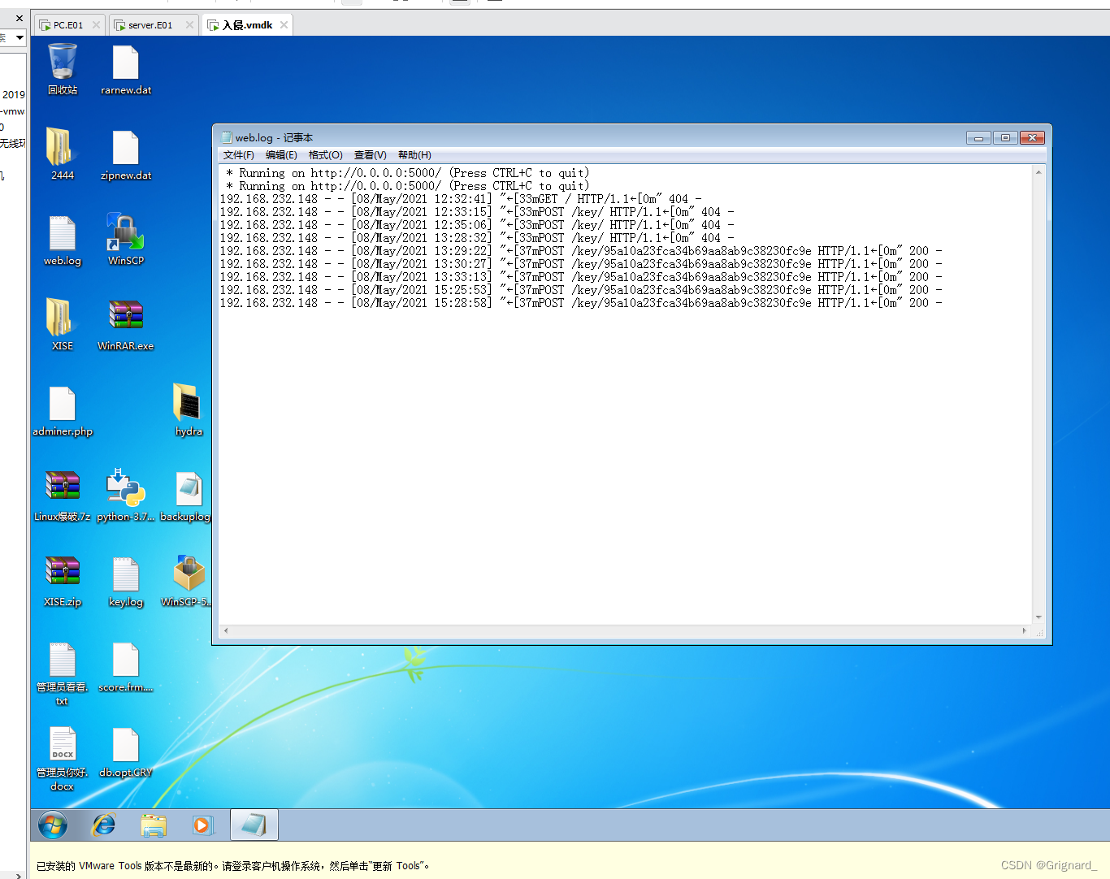Viewport: 1110px width, 879px height.
Task: Click the 15:28:58 POST log line
Action: coord(581,303)
